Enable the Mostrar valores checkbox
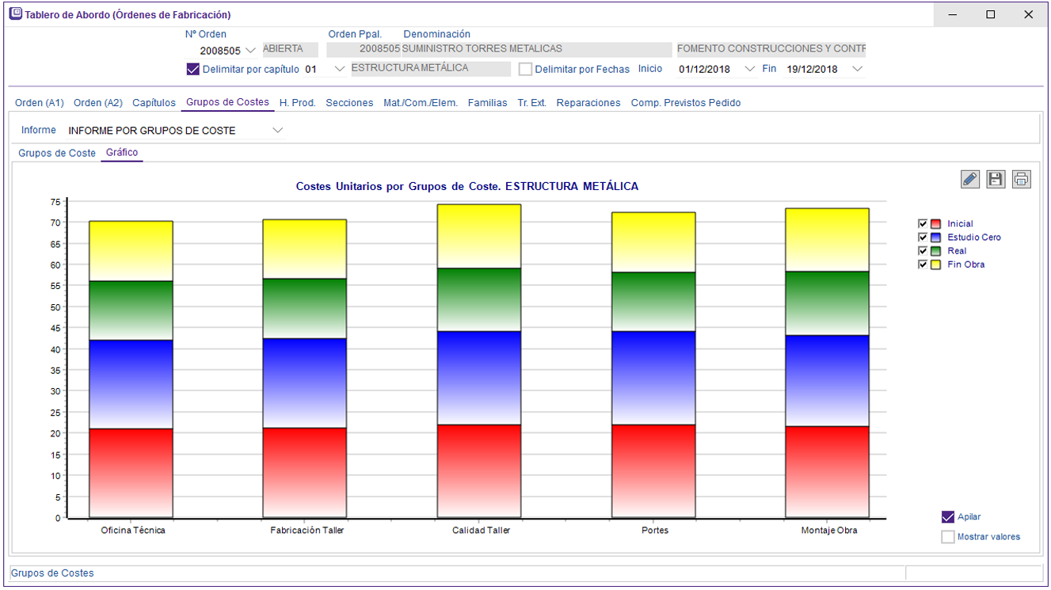Screen dimensions: 1051x590 tap(948, 537)
